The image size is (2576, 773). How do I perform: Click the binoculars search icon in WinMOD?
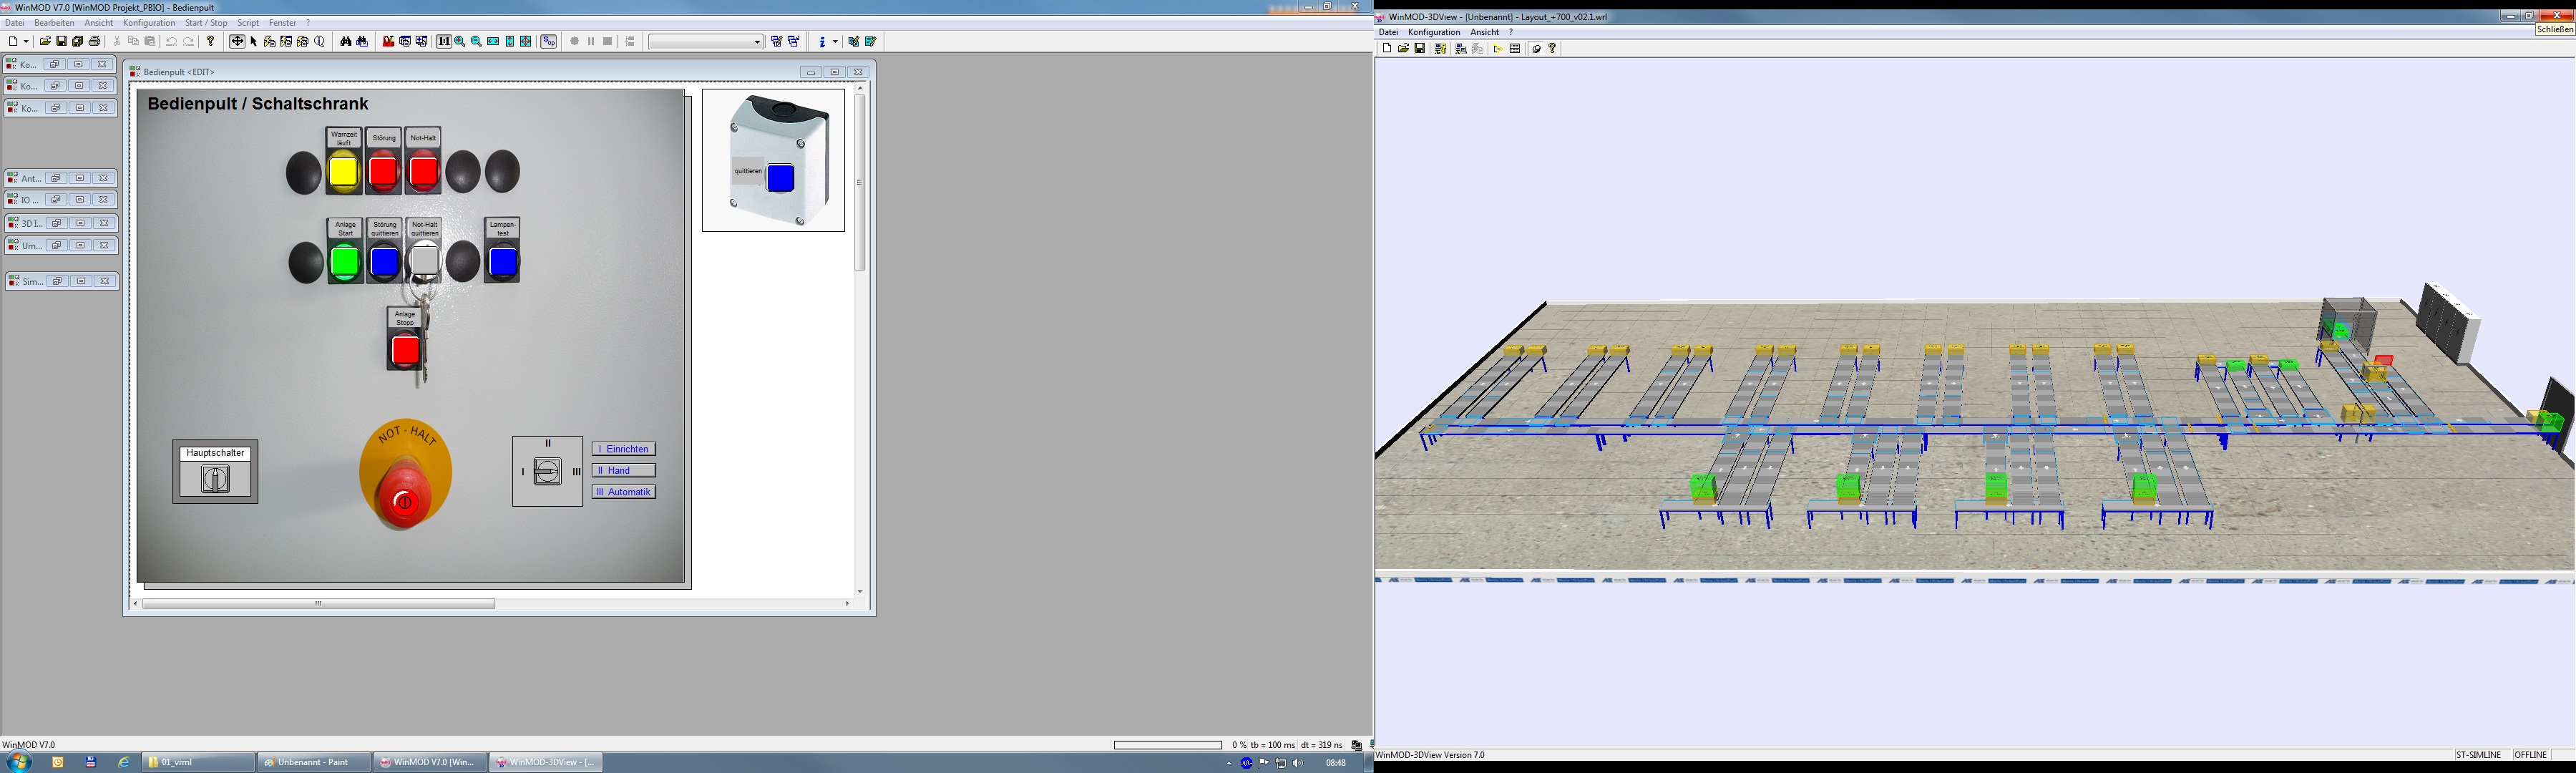click(x=346, y=42)
